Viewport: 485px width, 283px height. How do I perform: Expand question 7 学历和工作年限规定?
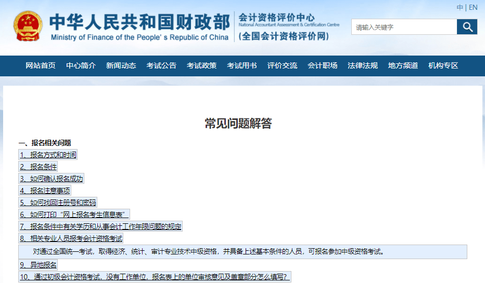point(100,226)
